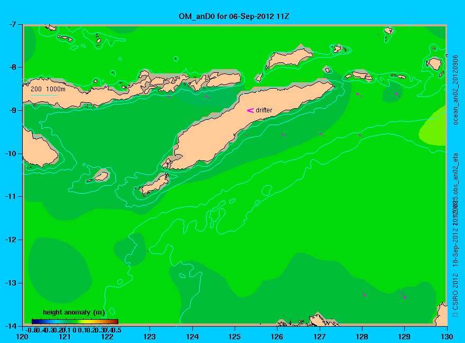Click the longitude tick label 123
The image size is (465, 343).
[150, 337]
